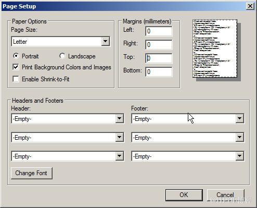
Task: Click the page preview thumbnail
Action: 215,48
